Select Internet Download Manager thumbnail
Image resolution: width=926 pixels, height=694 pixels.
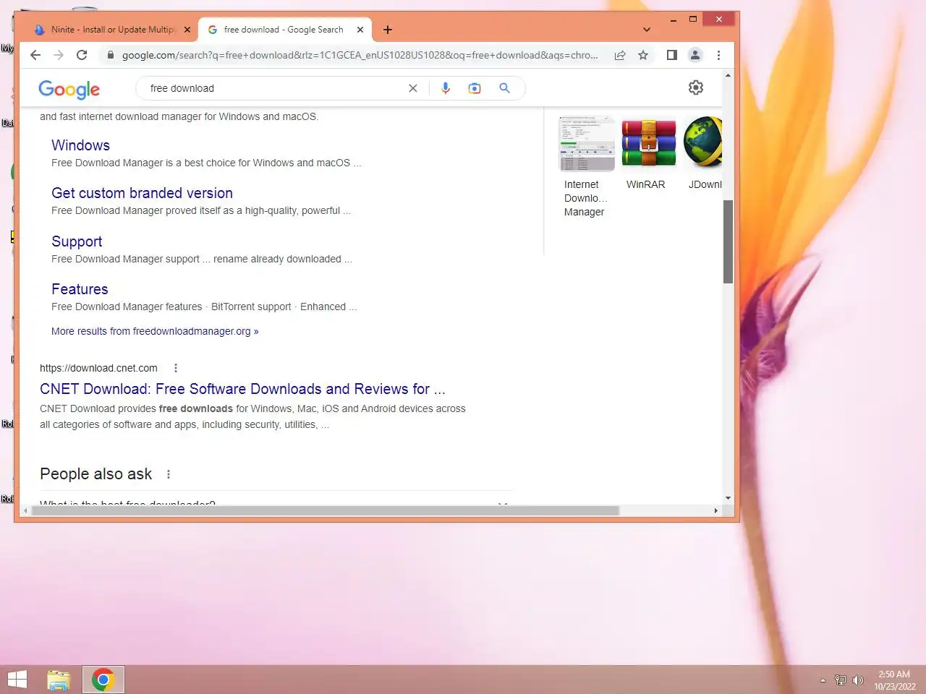coord(587,143)
